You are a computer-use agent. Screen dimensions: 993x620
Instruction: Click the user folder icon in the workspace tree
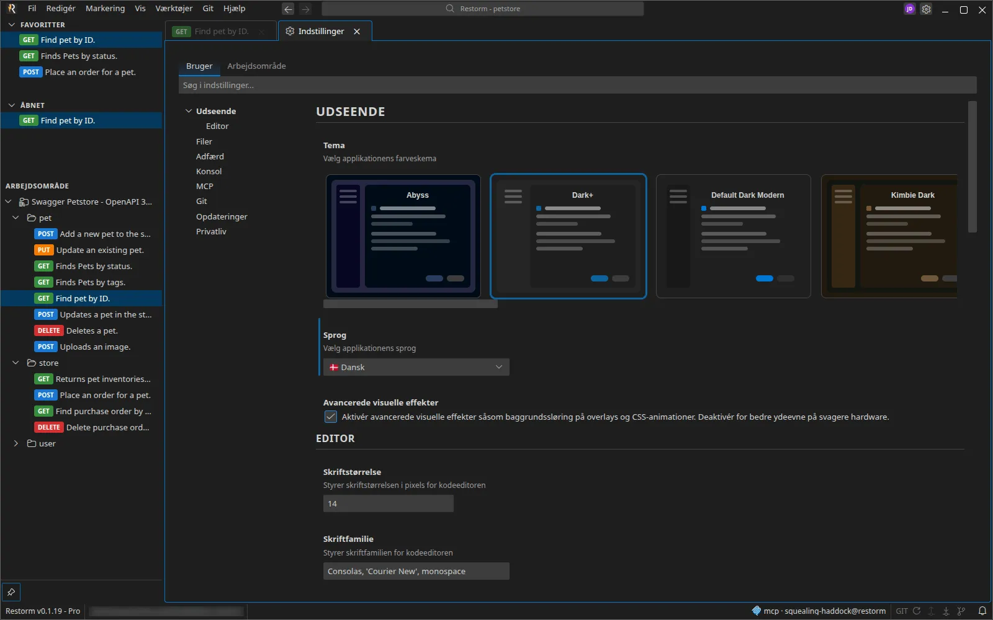point(32,443)
